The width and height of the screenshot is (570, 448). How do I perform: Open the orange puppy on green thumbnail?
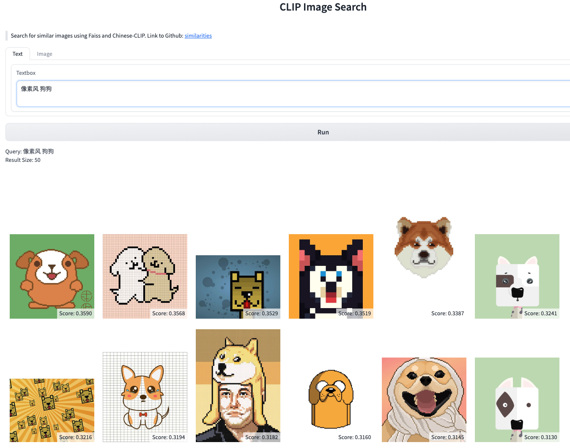click(52, 275)
